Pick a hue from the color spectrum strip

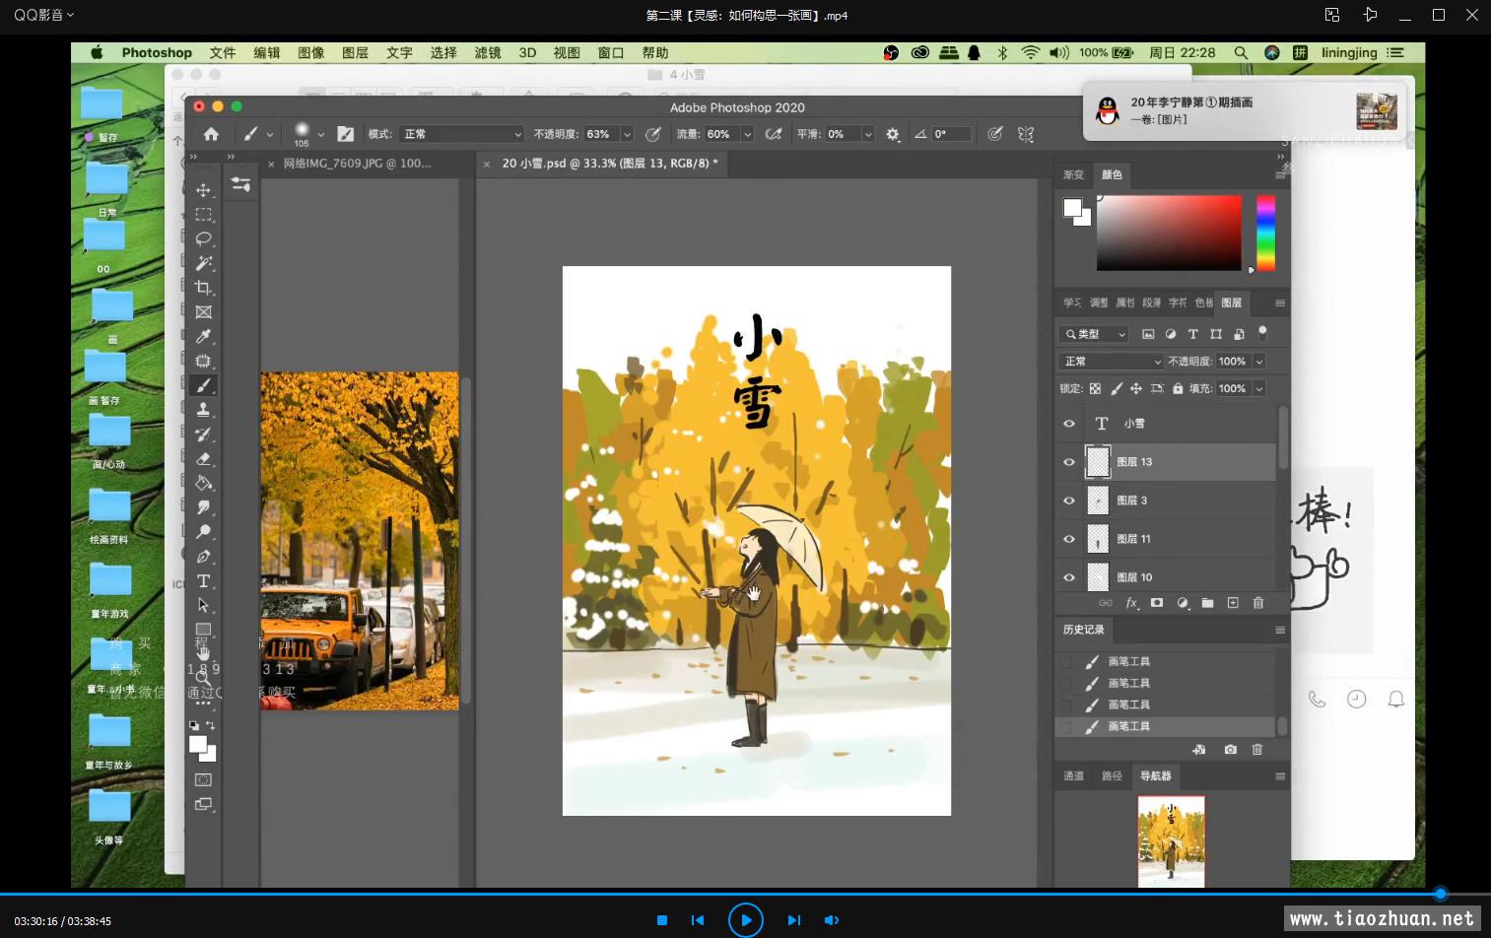pyautogui.click(x=1265, y=233)
